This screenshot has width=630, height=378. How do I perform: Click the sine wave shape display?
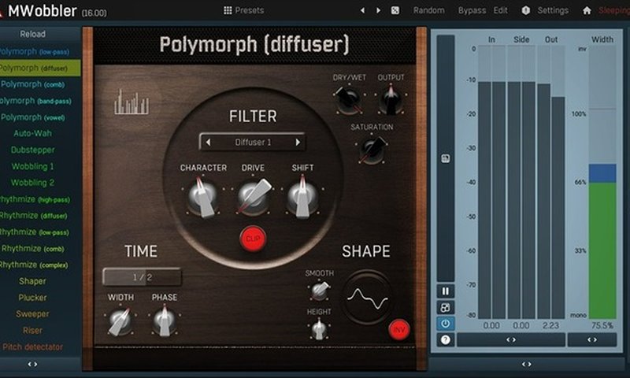[x=366, y=298]
